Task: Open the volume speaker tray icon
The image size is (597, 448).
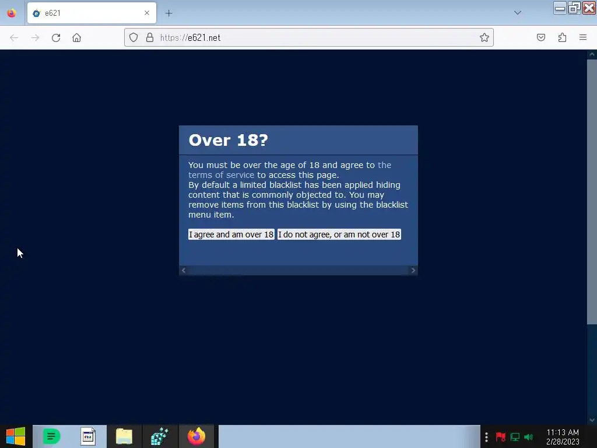Action: pos(528,437)
